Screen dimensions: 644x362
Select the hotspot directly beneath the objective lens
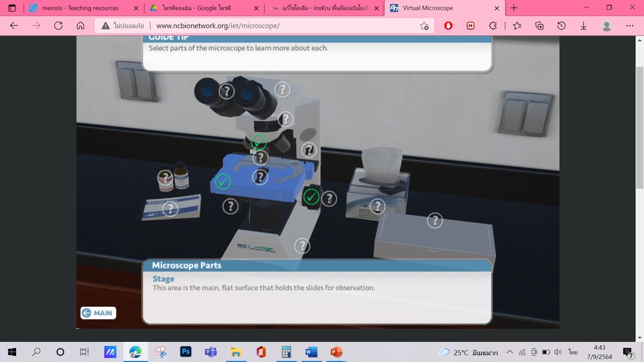[260, 157]
